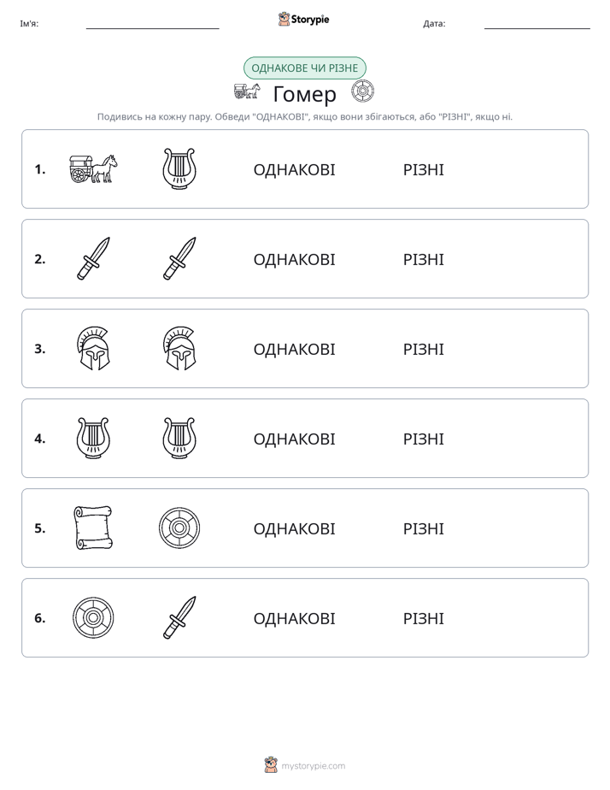Screen dimensions: 610x790
Task: Click the Дата date line field
Action: [x=537, y=24]
